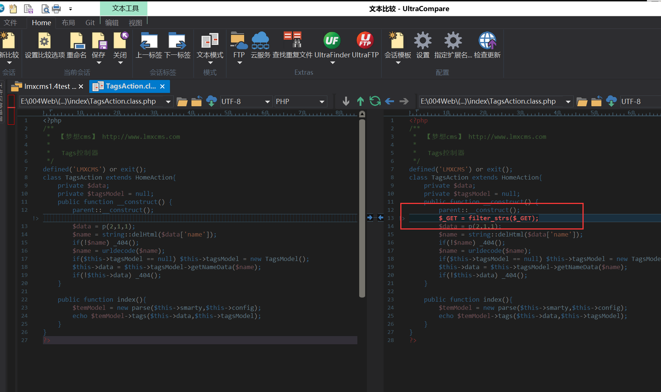The image size is (661, 392).
Task: Expand the left file path dropdown
Action: [x=168, y=101]
